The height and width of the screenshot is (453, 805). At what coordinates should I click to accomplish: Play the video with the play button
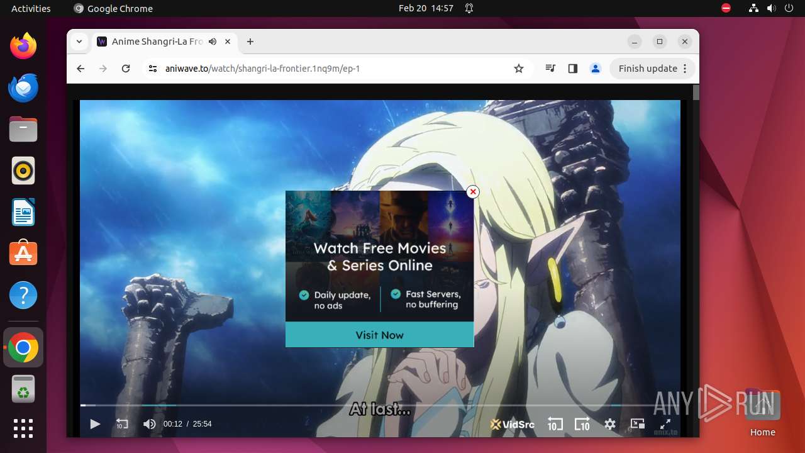[x=95, y=424]
